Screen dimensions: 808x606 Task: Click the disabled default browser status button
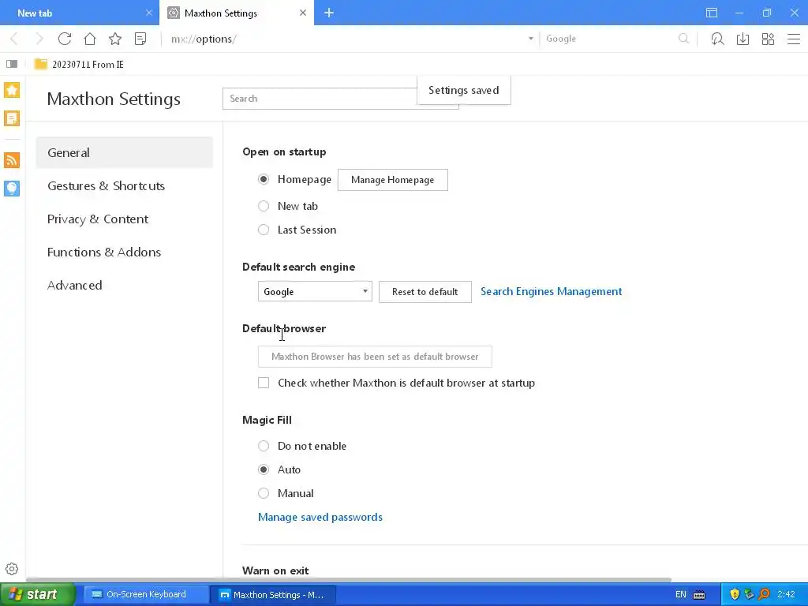(375, 357)
